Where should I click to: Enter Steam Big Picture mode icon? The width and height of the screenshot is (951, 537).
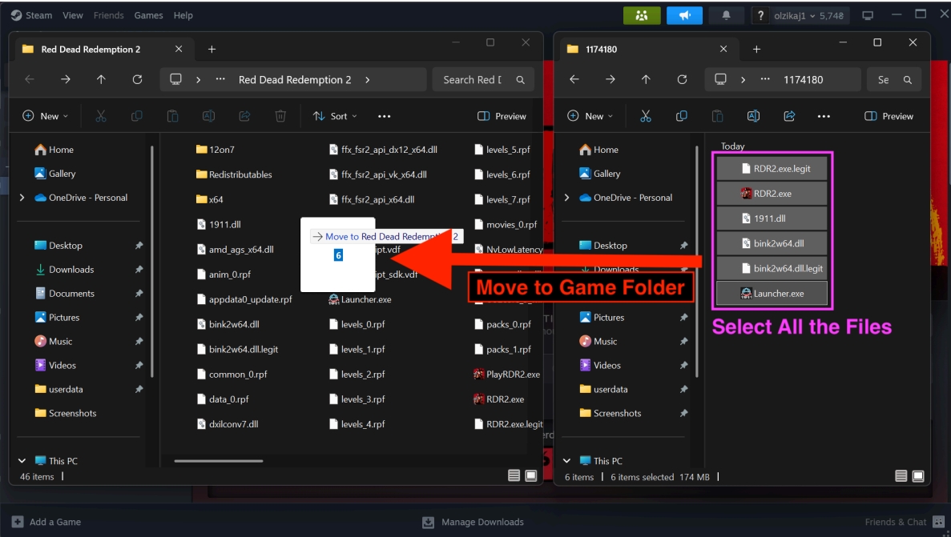[x=868, y=16]
